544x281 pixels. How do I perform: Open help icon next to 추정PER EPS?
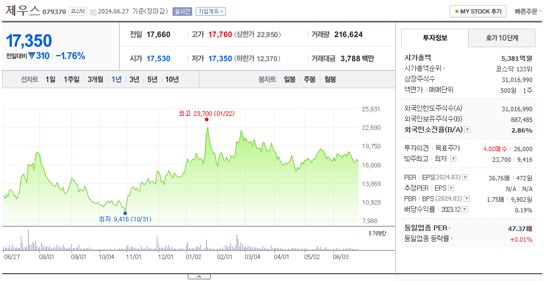(x=451, y=188)
